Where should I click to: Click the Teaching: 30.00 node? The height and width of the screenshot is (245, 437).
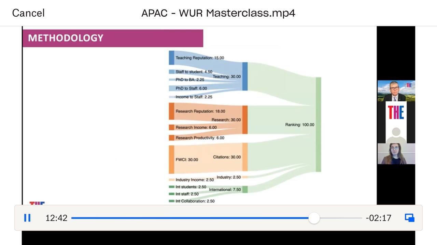point(245,76)
